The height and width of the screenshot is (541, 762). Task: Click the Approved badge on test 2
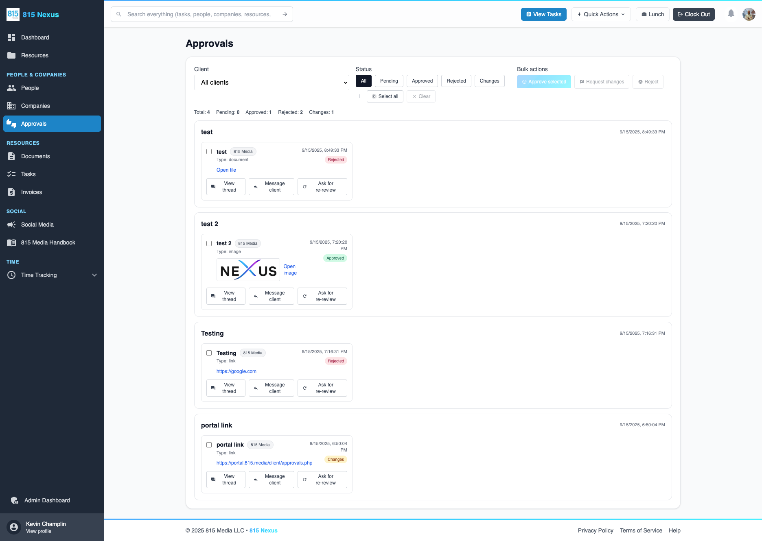[x=335, y=258]
